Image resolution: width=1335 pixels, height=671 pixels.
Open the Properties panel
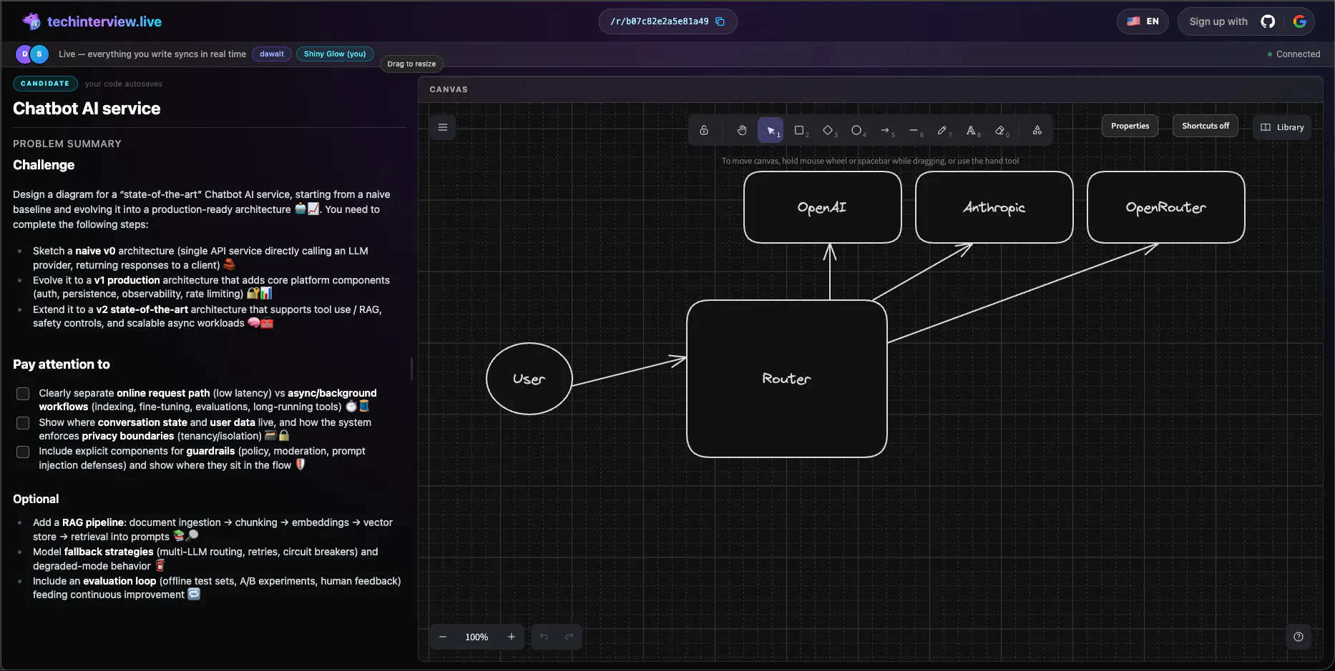1130,126
